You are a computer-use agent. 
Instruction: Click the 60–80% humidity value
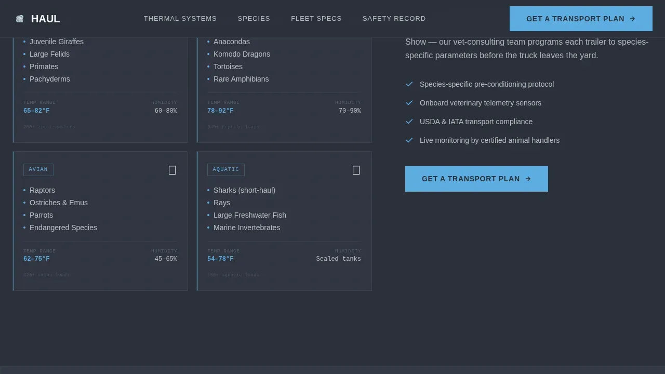tap(166, 111)
